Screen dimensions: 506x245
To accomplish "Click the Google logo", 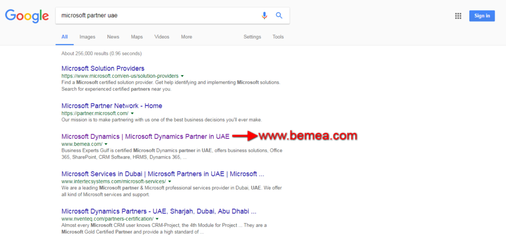I will [x=27, y=15].
